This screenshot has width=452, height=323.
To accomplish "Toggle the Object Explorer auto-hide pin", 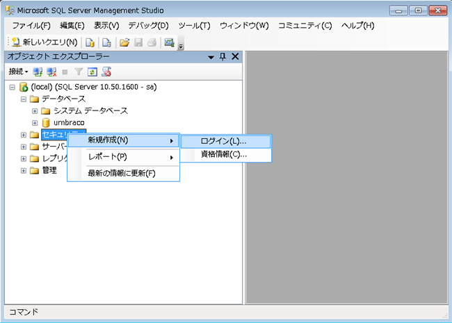I will (x=223, y=56).
